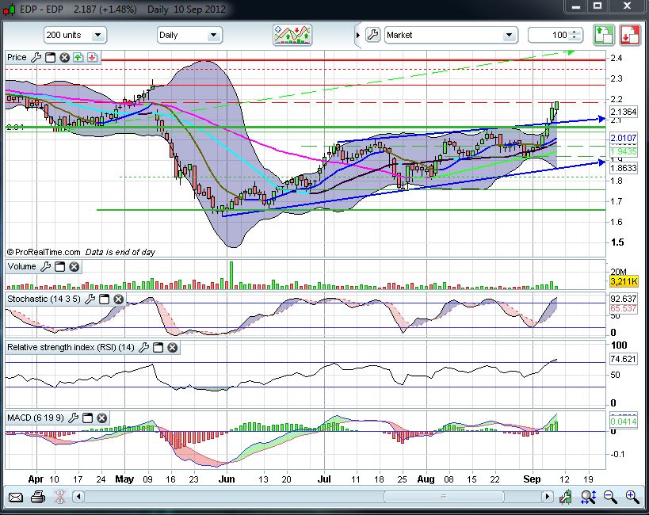Click the Price panel label
The width and height of the screenshot is (649, 515).
click(17, 57)
